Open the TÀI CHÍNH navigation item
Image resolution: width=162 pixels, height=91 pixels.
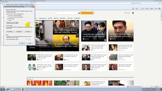pyautogui.click(x=77, y=18)
